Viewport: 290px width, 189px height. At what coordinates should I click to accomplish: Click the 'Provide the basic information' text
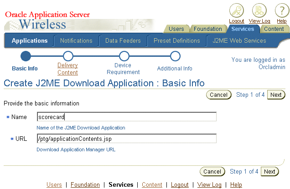point(41,103)
